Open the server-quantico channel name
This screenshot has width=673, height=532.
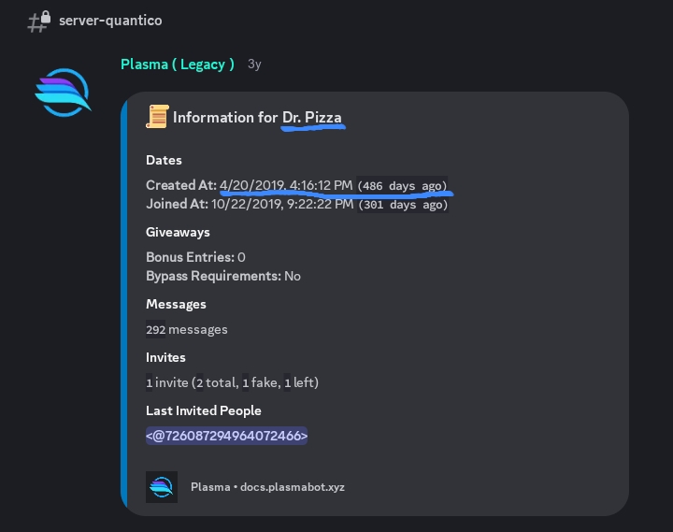coord(108,21)
